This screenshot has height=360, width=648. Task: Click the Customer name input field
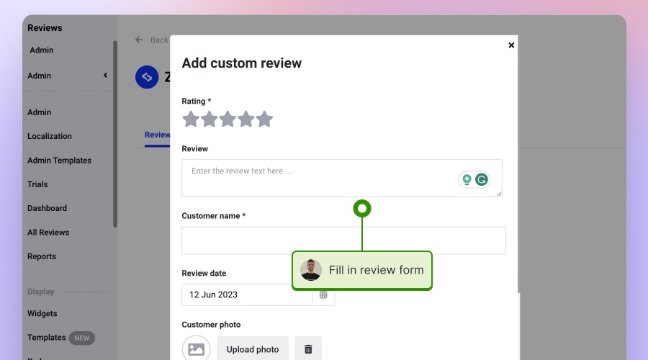click(x=343, y=240)
